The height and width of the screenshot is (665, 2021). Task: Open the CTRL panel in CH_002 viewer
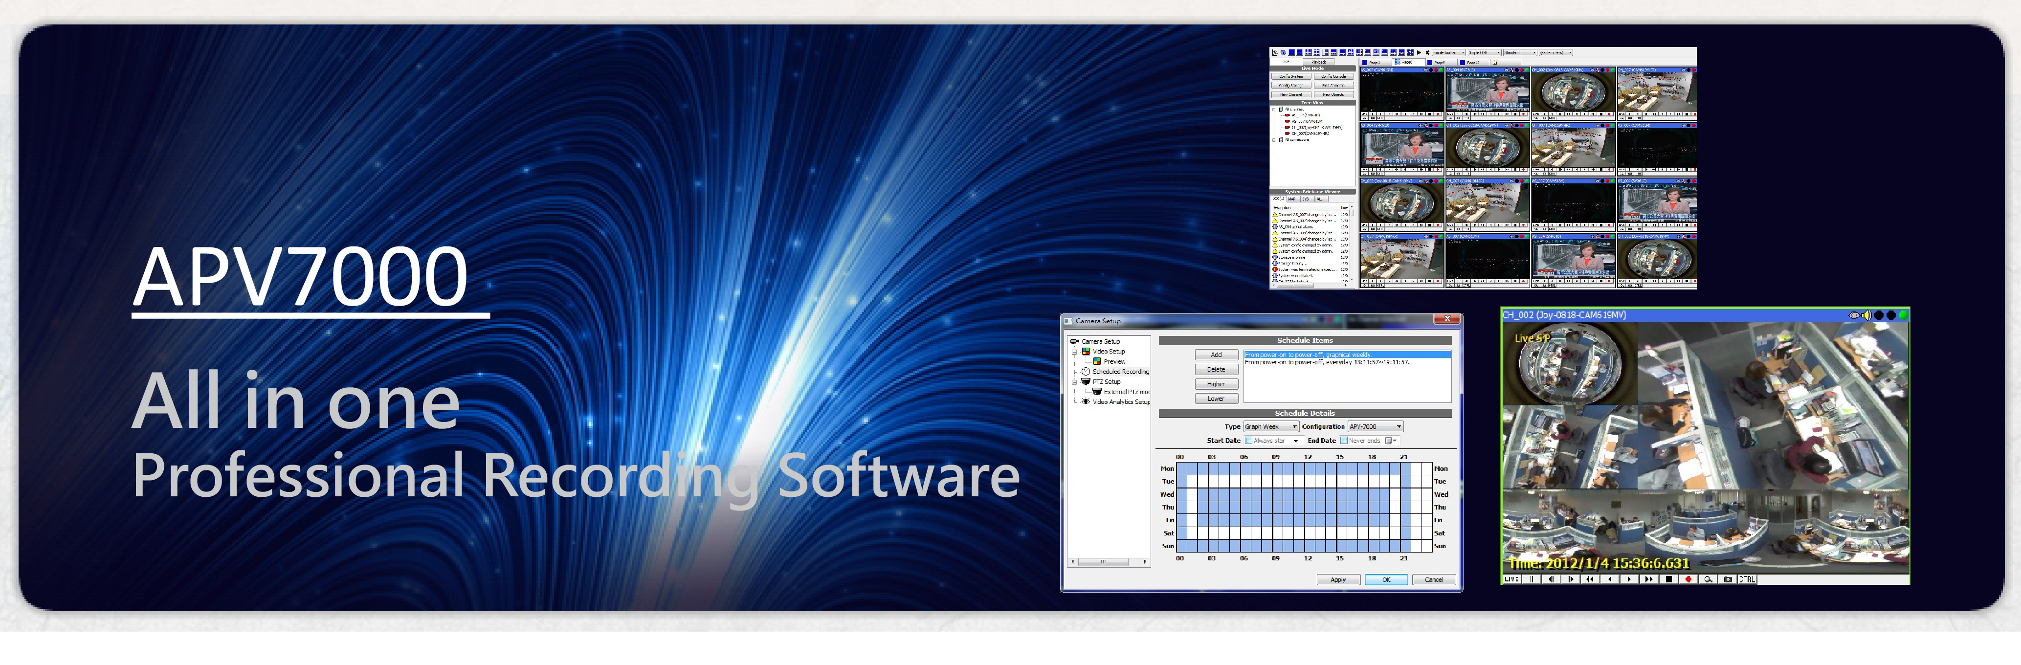click(1747, 579)
